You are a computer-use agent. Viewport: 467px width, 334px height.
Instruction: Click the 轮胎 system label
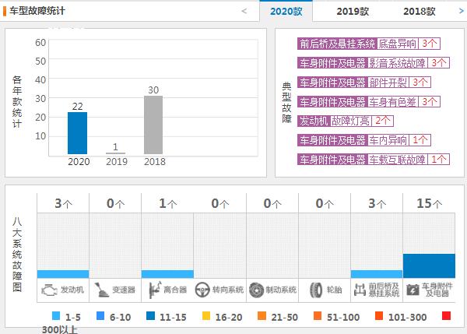(x=334, y=290)
